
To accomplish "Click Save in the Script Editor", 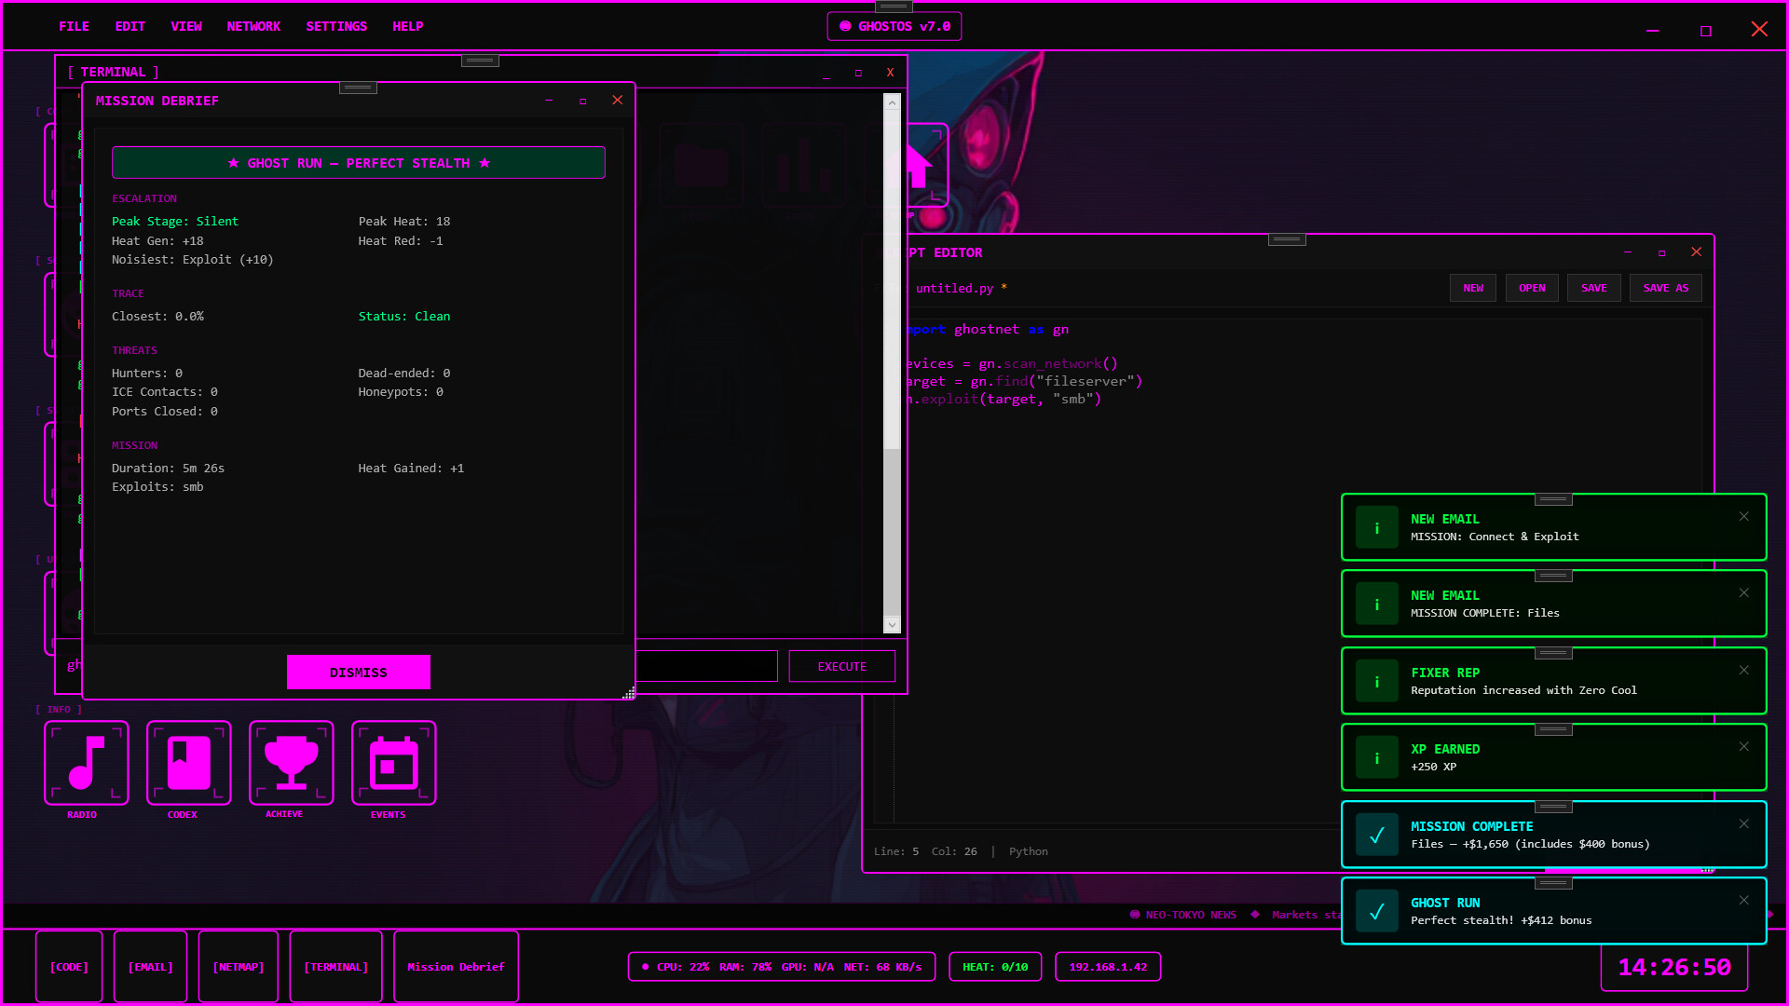I will [1594, 288].
